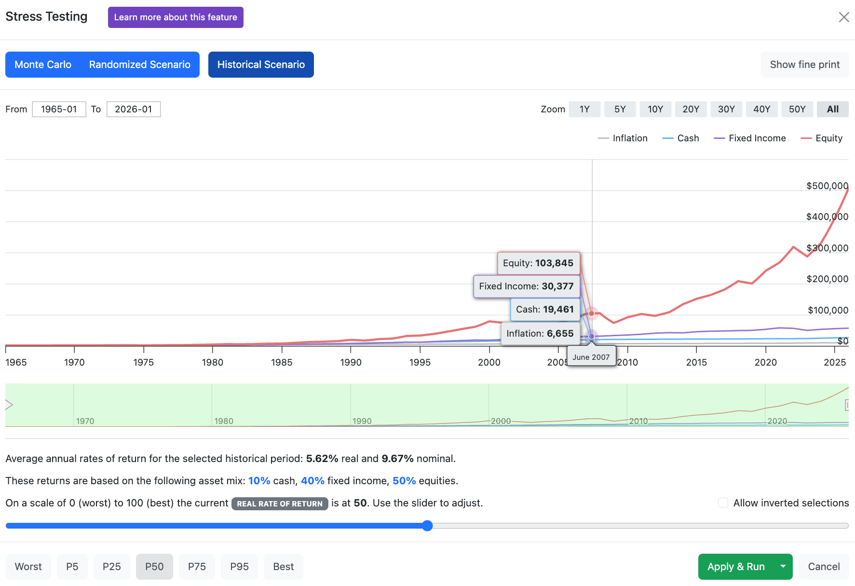
Task: Set zoom to 10Y range
Action: [x=655, y=109]
